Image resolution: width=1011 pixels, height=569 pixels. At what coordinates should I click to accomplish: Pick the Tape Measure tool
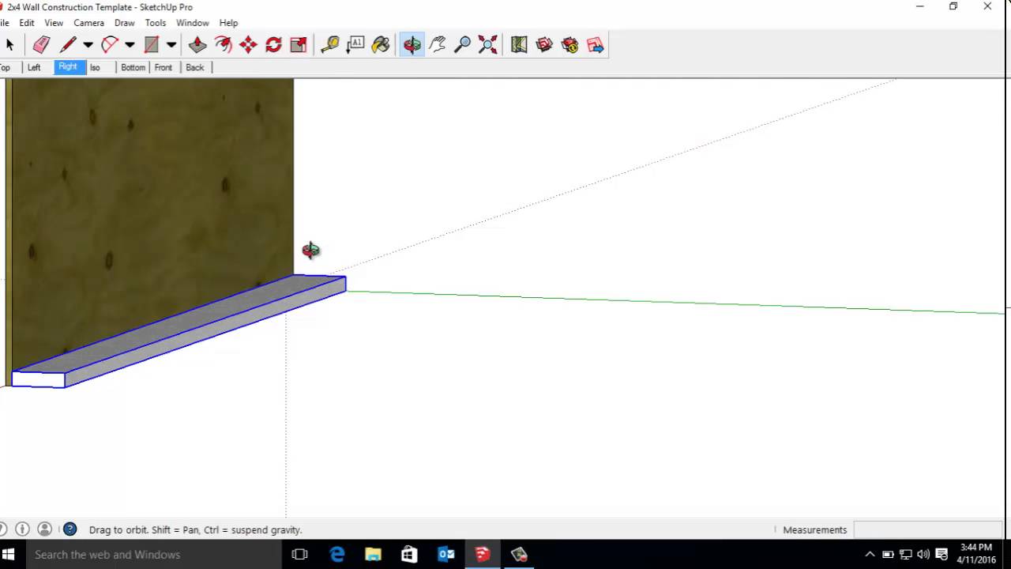click(x=330, y=45)
